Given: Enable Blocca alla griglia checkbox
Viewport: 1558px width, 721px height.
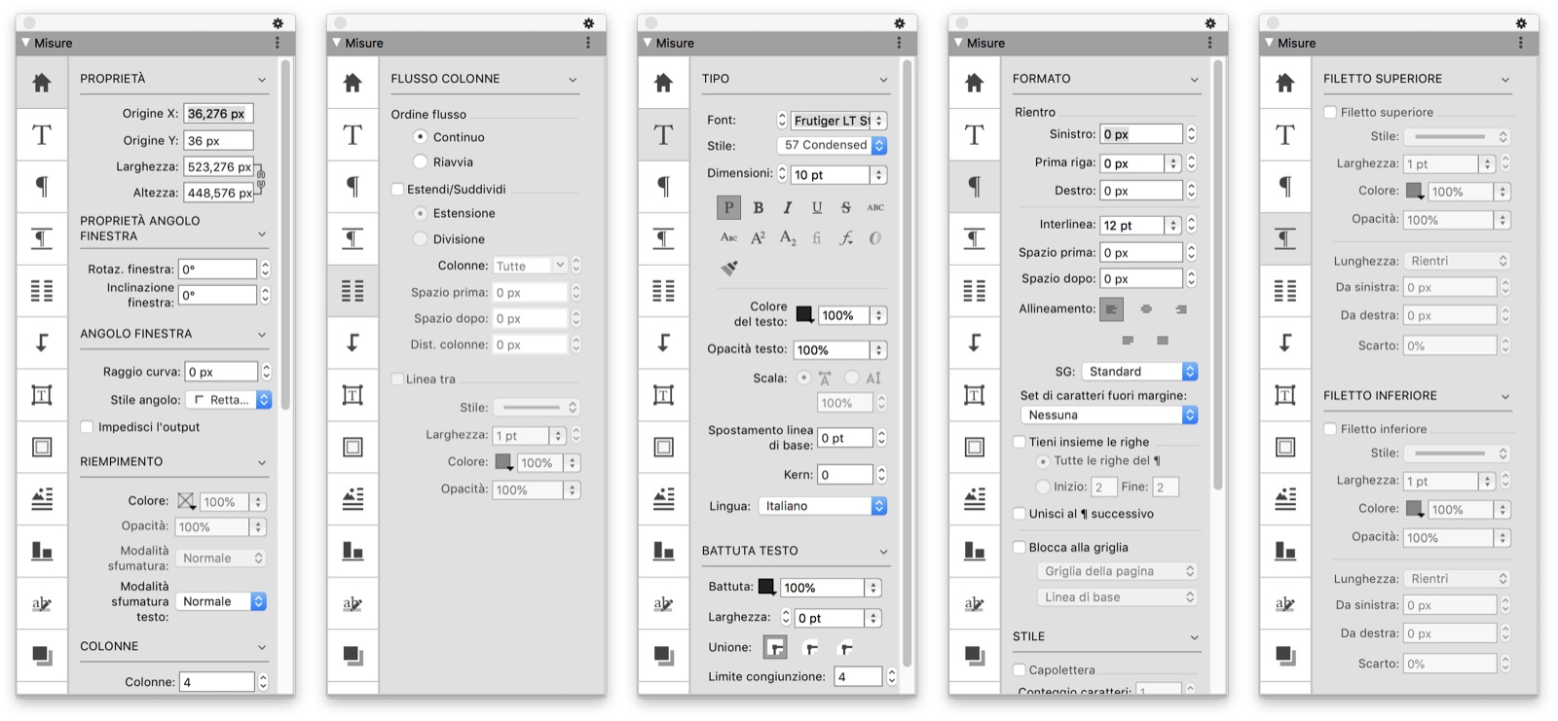Looking at the screenshot, I should pyautogui.click(x=1020, y=548).
